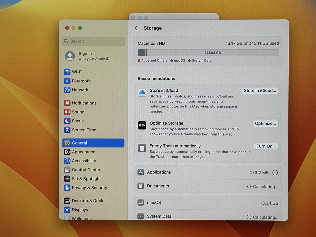This screenshot has width=316, height=237.
Task: Click 16.17 GB of 245.11 GB used
Action: tap(252, 43)
